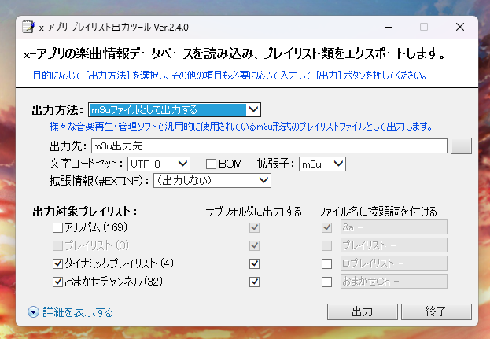Screen dimensions: 490x339
Task: Enable filename prefix for ダイナミックプレイリスト
Action: tap(326, 263)
